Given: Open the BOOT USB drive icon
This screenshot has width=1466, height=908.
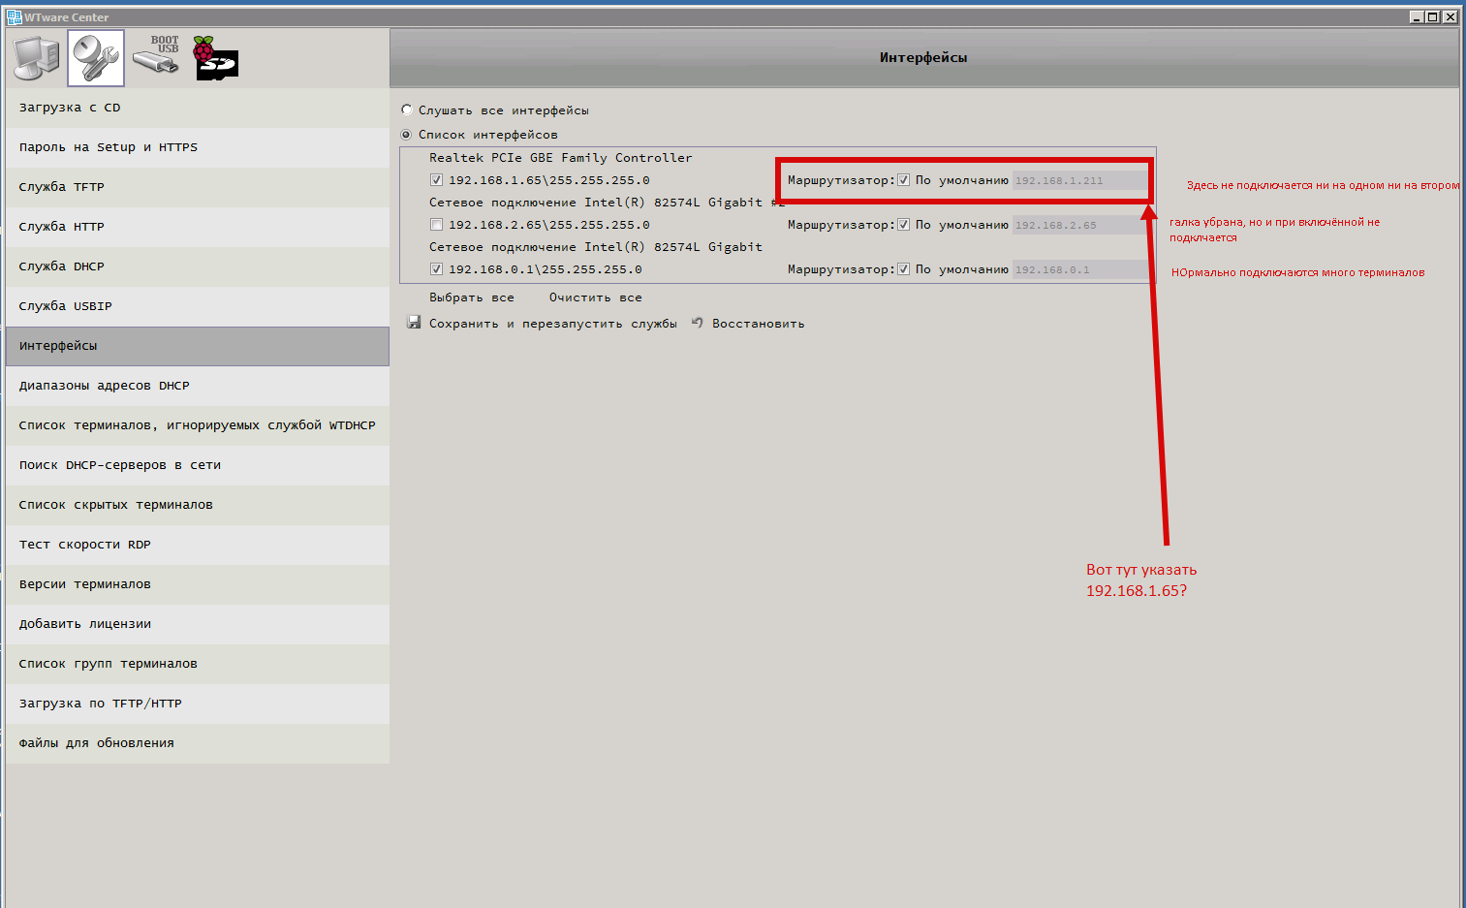Looking at the screenshot, I should (156, 56).
